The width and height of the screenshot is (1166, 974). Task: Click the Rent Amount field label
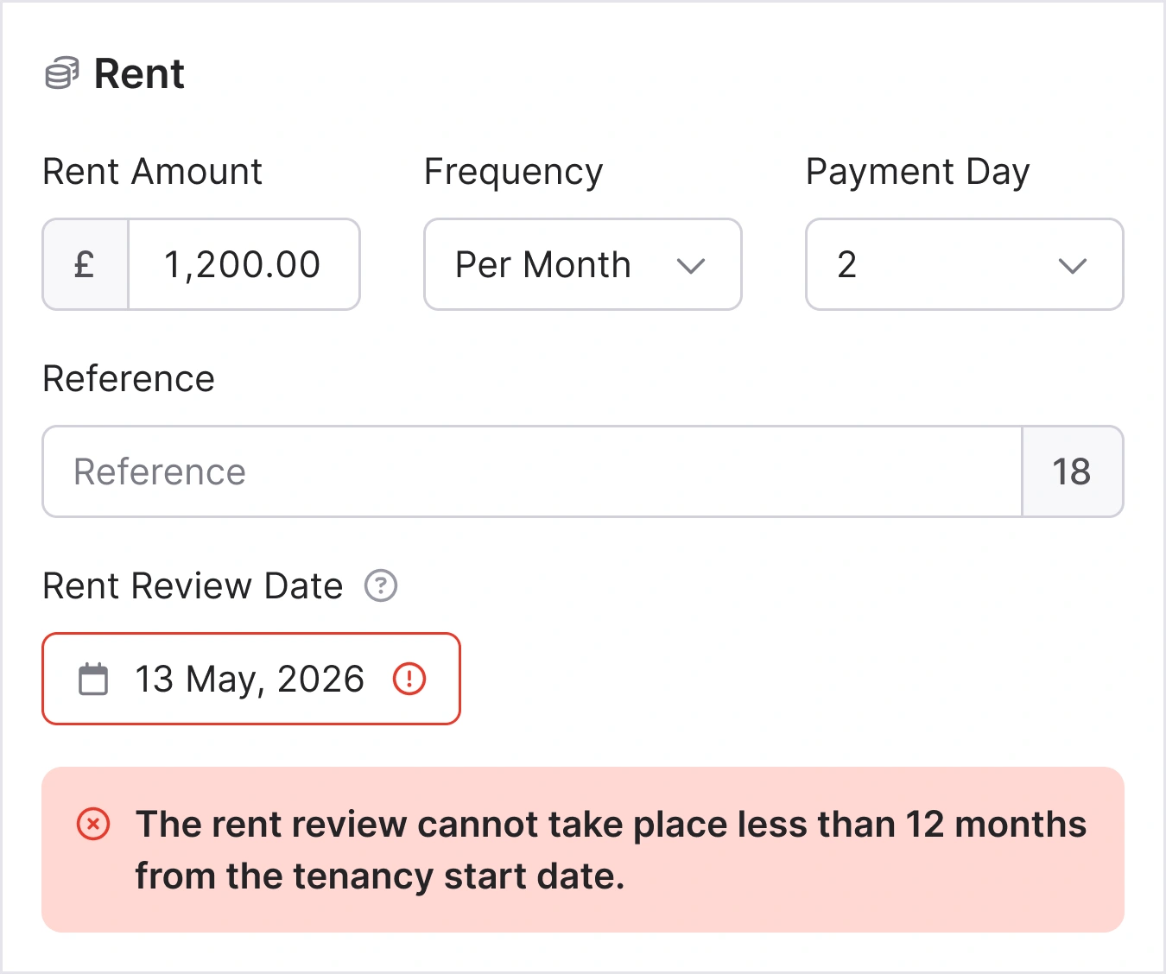[x=152, y=172]
